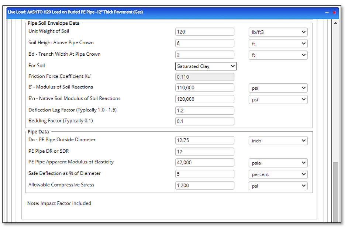Minimize the Live Load dialog window

tap(327, 12)
